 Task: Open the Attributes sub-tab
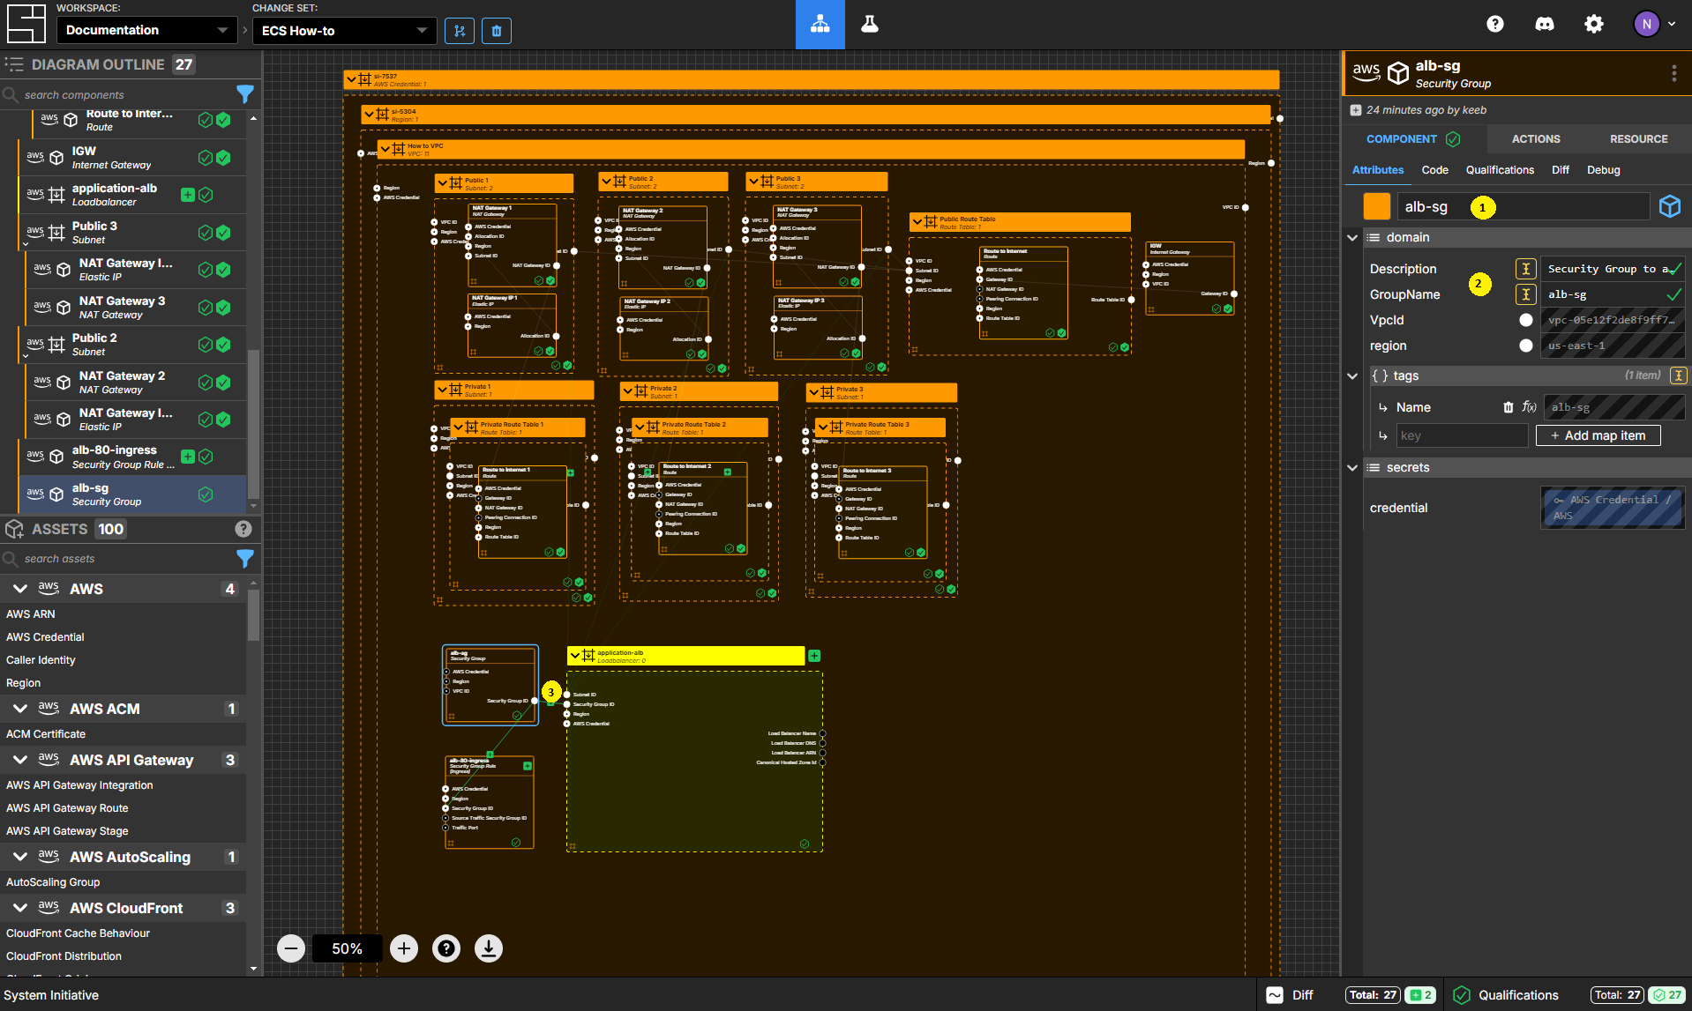[1377, 170]
